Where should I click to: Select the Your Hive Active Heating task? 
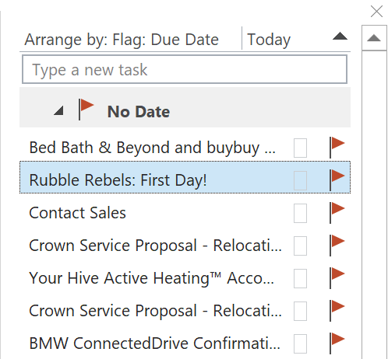coord(151,278)
